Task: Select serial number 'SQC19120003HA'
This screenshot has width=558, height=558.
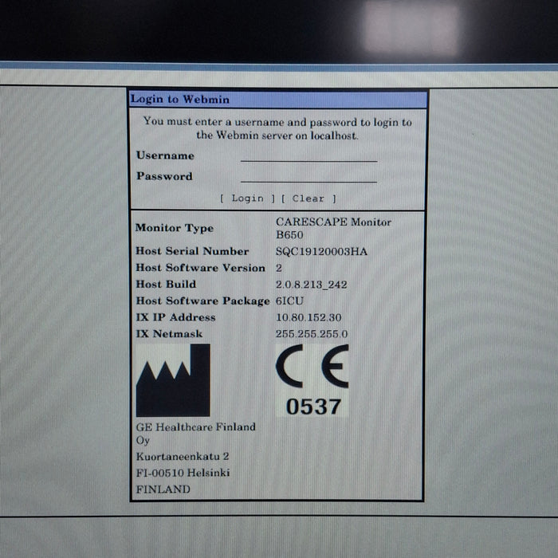Action: (x=321, y=252)
